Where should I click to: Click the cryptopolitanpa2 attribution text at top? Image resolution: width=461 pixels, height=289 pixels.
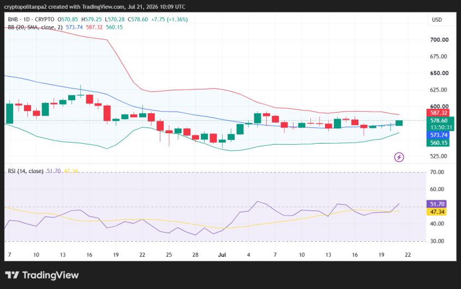point(25,7)
